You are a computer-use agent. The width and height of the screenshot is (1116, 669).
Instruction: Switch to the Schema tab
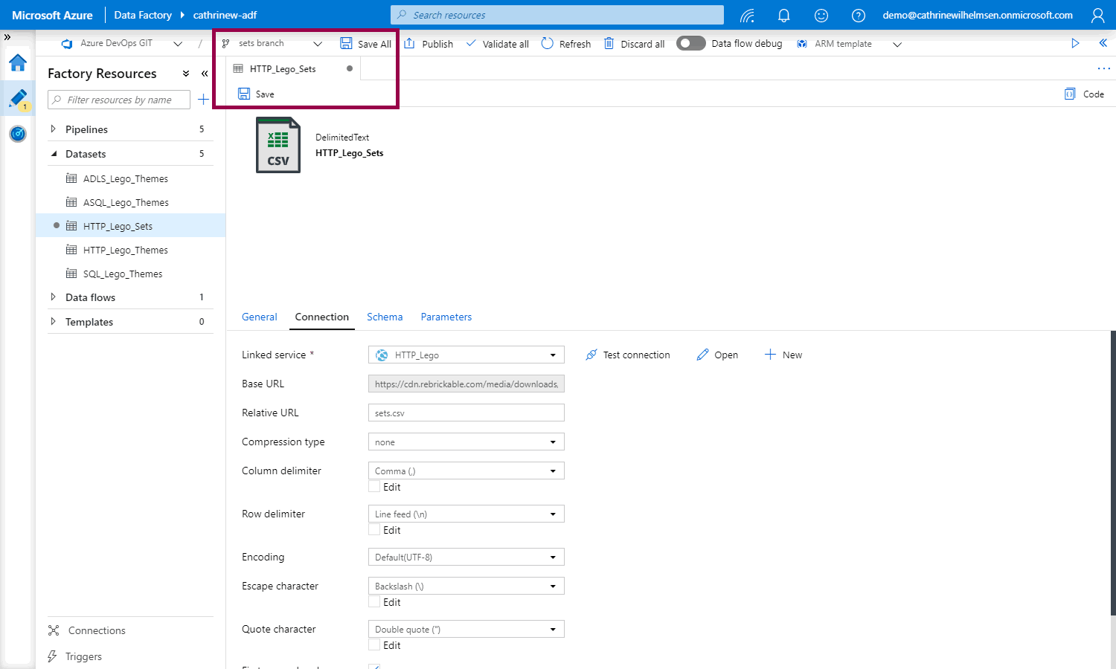[x=385, y=317]
